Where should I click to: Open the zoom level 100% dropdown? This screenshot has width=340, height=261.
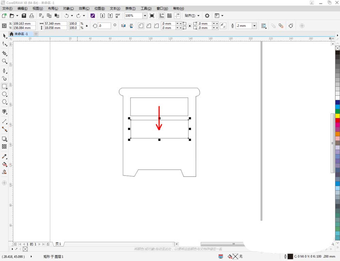click(x=145, y=16)
